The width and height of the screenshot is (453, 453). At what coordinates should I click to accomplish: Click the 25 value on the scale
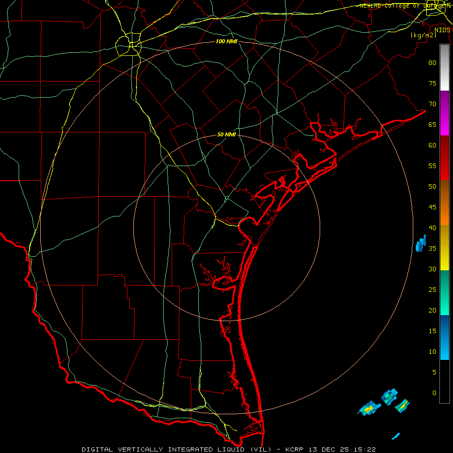(432, 289)
